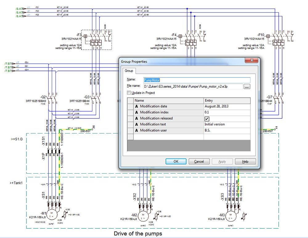Image resolution: width=308 pixels, height=238 pixels.
Task: Click the A attribute icon beside Modification user
Action: 136,130
